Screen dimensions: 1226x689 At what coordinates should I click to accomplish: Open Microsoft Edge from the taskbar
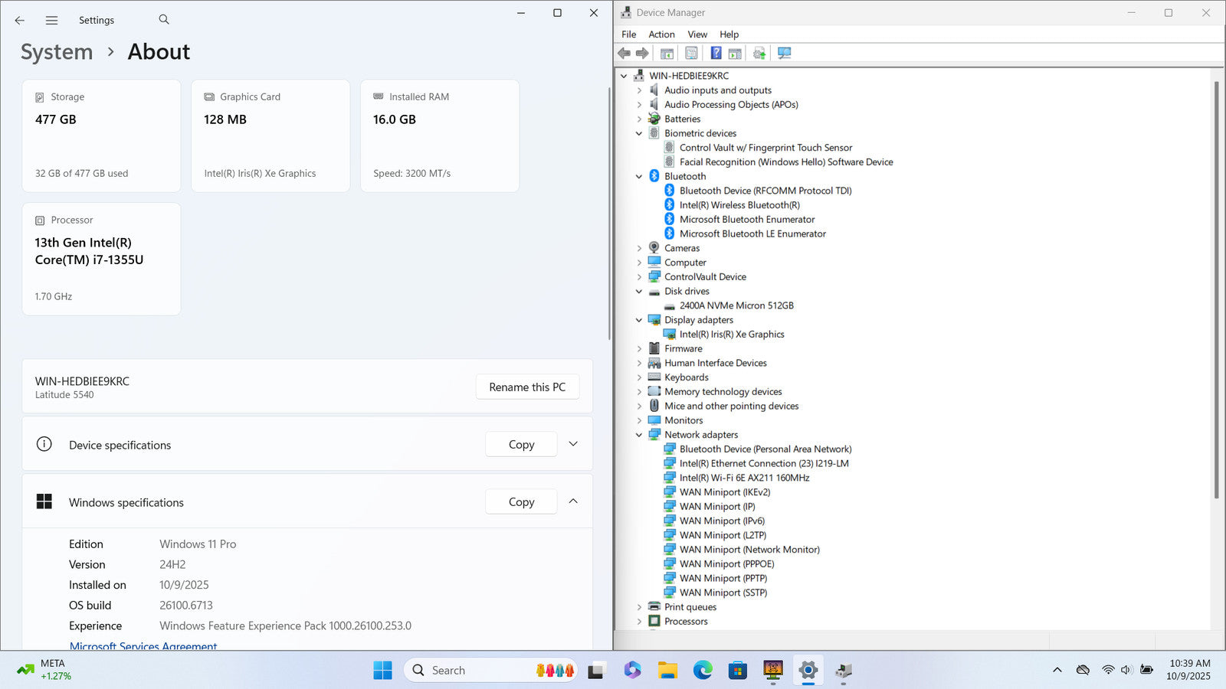pos(703,671)
